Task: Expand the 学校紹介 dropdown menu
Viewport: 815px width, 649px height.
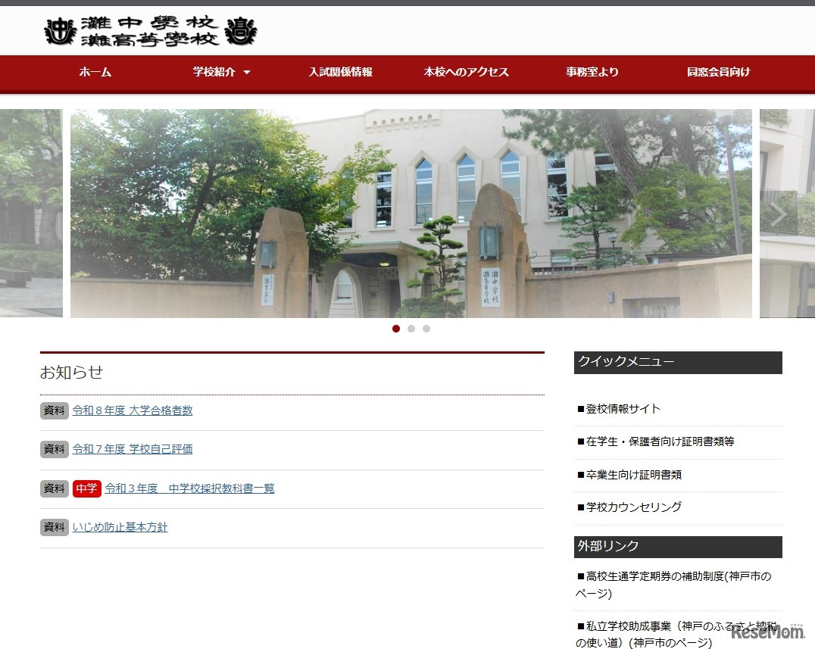Action: click(221, 72)
